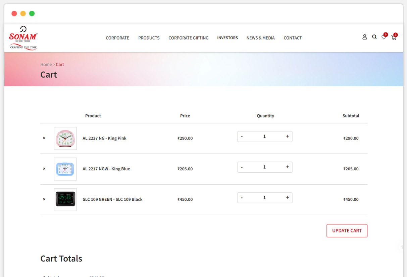Click the ₹450.00 subtotal of SLC 109

point(351,199)
